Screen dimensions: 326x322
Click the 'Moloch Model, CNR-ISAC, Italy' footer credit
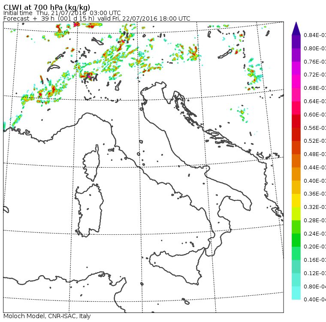tap(47, 316)
